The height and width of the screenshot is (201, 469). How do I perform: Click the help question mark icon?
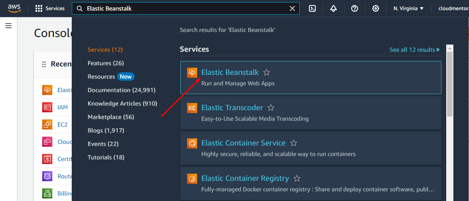pos(355,8)
